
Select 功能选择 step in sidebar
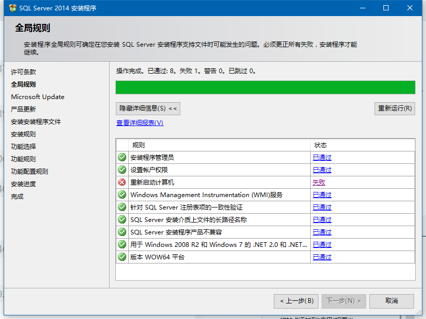pos(23,147)
